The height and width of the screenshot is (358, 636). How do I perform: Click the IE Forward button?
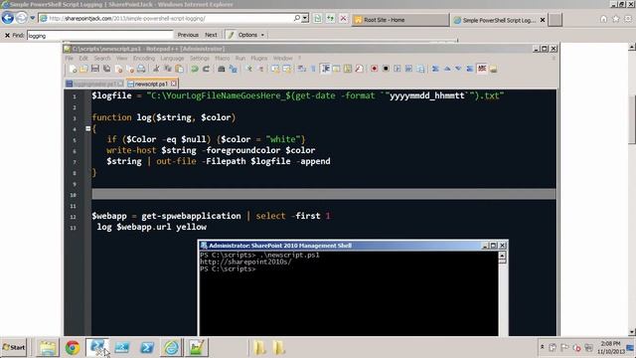point(22,18)
